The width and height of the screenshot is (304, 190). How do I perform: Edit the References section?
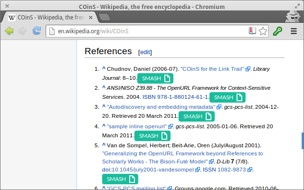(x=145, y=52)
